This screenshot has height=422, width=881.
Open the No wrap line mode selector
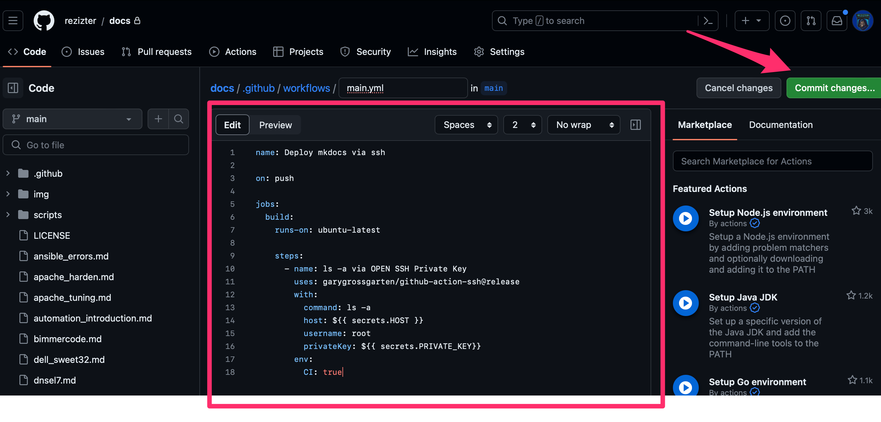pyautogui.click(x=584, y=125)
